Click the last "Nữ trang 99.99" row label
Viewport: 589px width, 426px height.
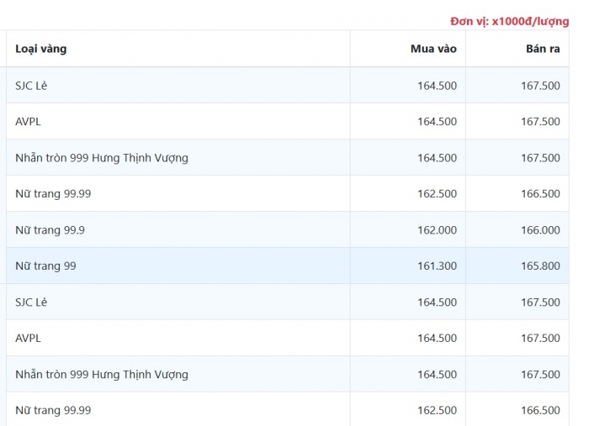pyautogui.click(x=53, y=410)
